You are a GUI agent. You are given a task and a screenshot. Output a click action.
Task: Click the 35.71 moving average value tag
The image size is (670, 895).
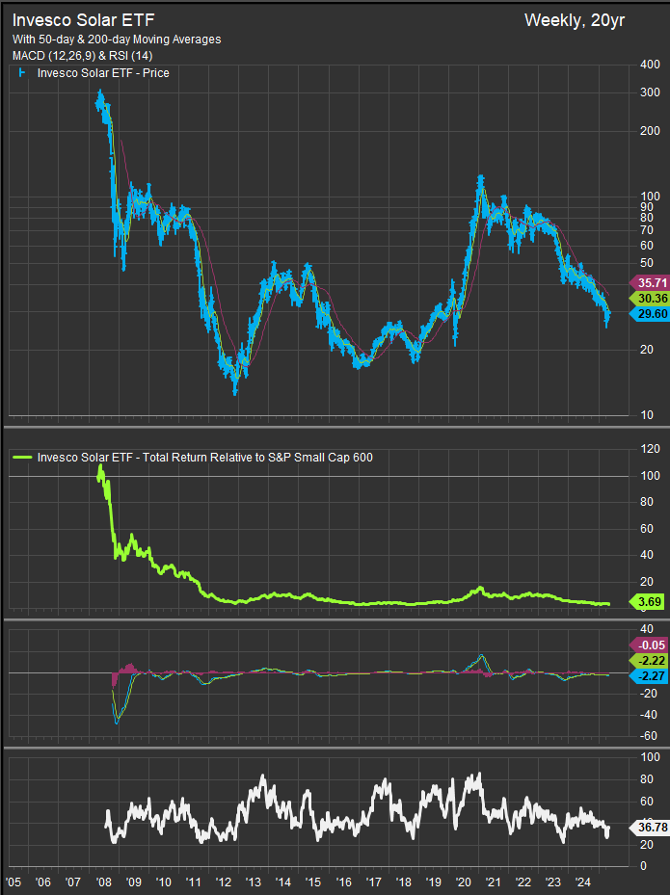pos(650,282)
